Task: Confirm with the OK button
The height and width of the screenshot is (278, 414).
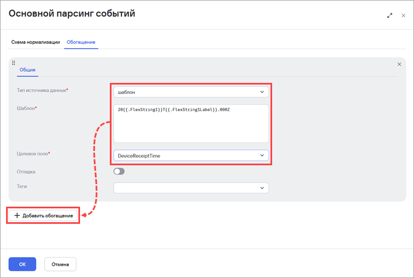Action: pyautogui.click(x=23, y=264)
